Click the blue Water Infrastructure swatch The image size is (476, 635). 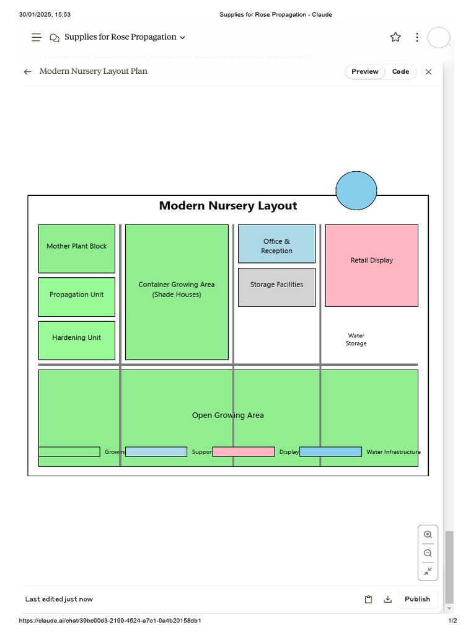tap(331, 452)
